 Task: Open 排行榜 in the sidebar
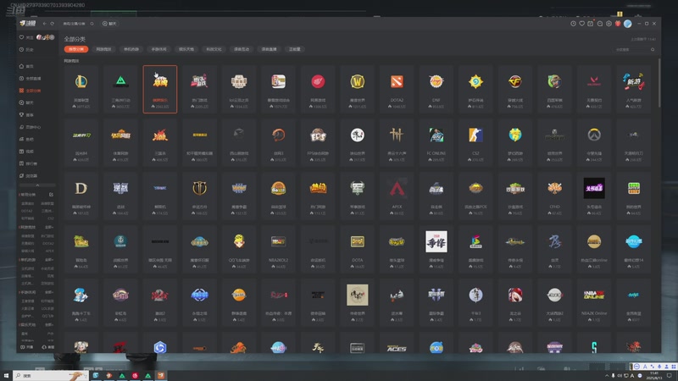[x=29, y=163]
